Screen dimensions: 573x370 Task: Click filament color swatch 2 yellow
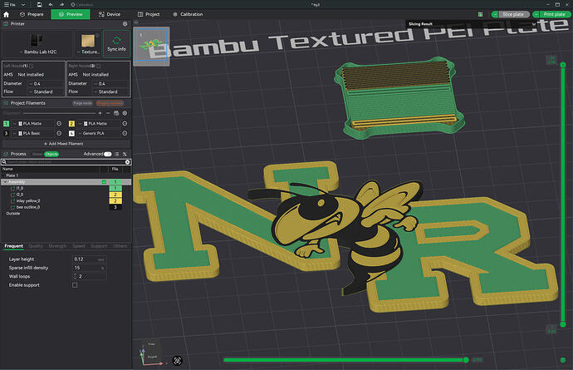pos(71,124)
